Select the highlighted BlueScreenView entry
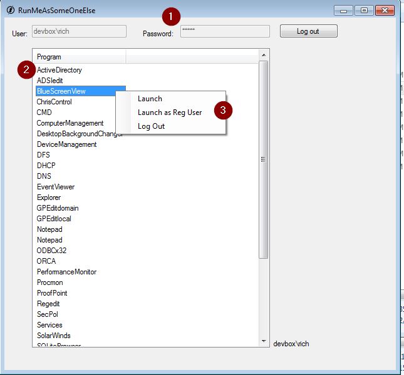 click(x=81, y=91)
